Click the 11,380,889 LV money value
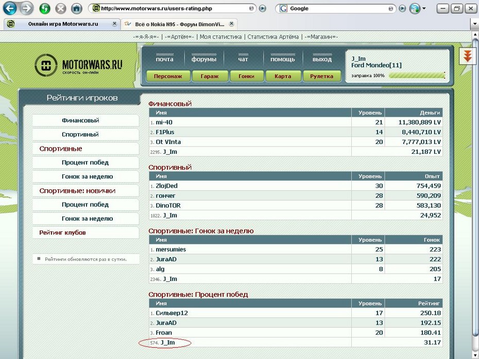Screen dimensions: 479x359 tap(419, 122)
